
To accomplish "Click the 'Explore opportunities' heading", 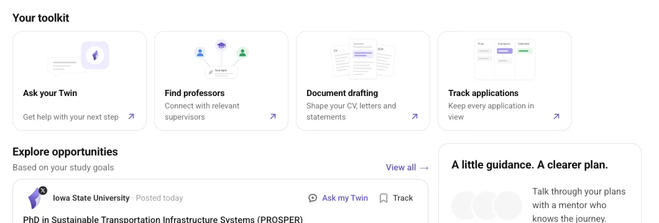I will pos(65,152).
